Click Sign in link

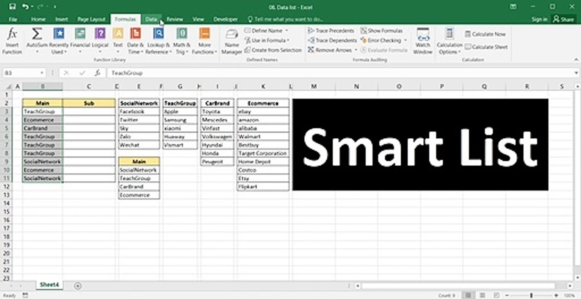(539, 19)
